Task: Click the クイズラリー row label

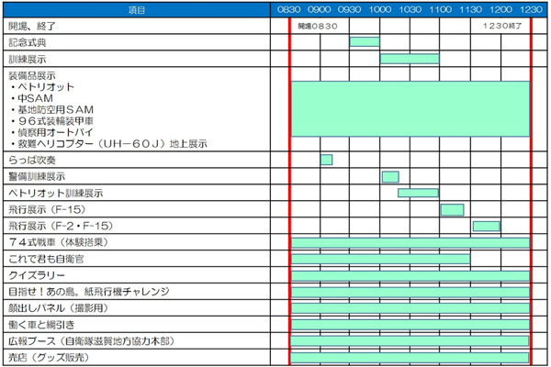Action: 37,275
